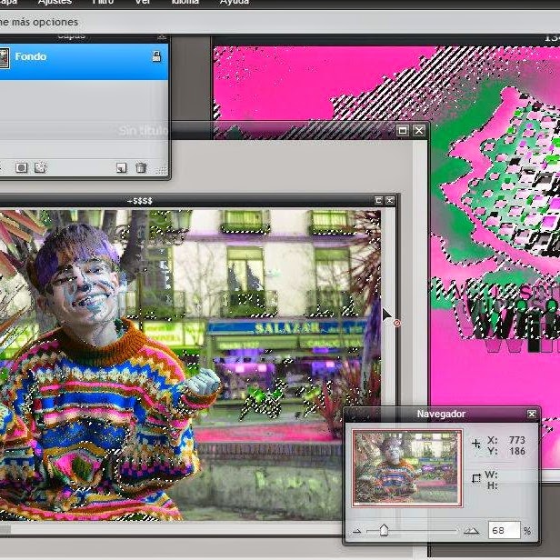Click the Navegador zoom slider handle
Viewport: 560px width, 560px height.
coord(384,530)
